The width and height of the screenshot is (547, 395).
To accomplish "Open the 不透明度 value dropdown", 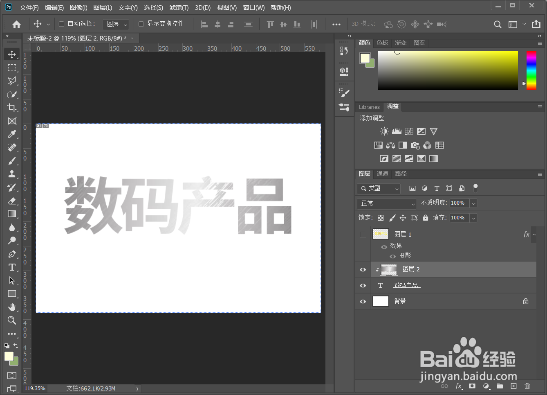I will 473,203.
